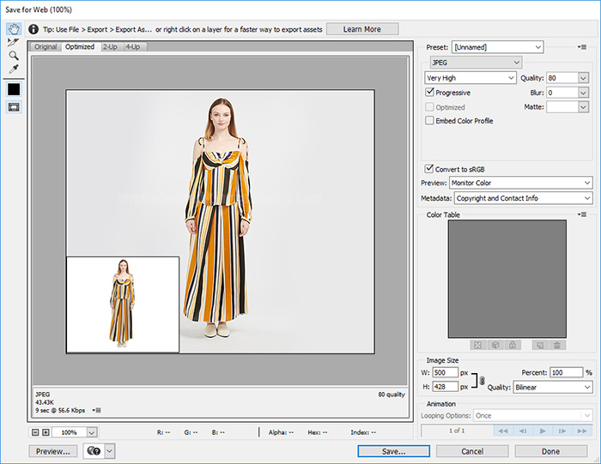Viewport: 601px width, 464px height.
Task: Click the browser preview icon
Action: (94, 451)
